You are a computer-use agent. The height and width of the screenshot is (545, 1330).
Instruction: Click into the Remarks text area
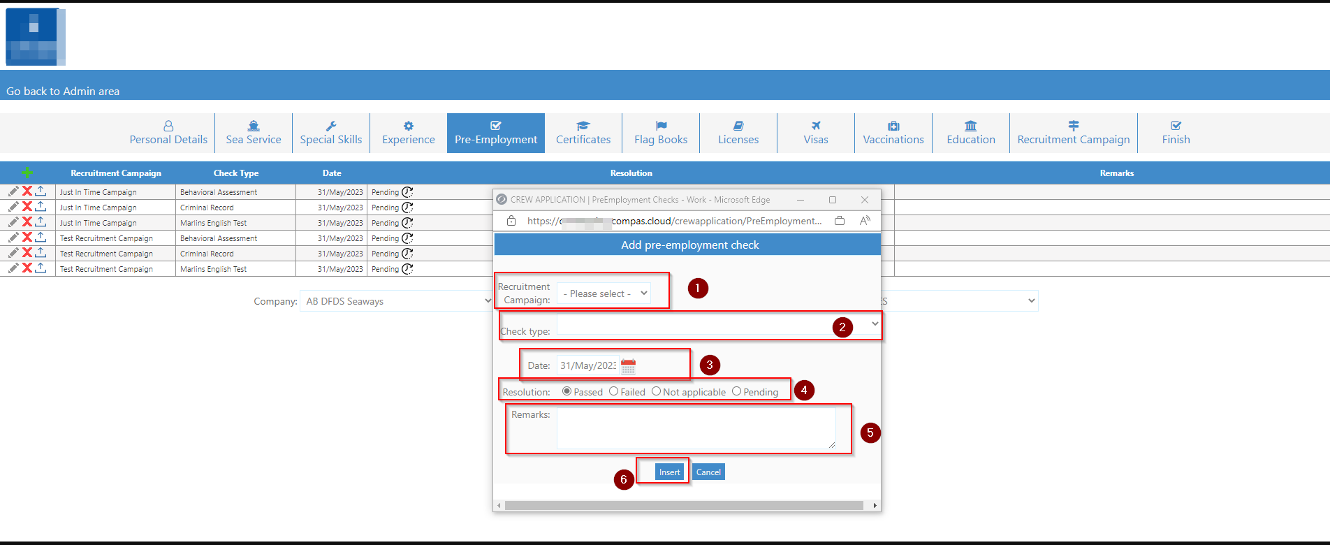click(696, 428)
